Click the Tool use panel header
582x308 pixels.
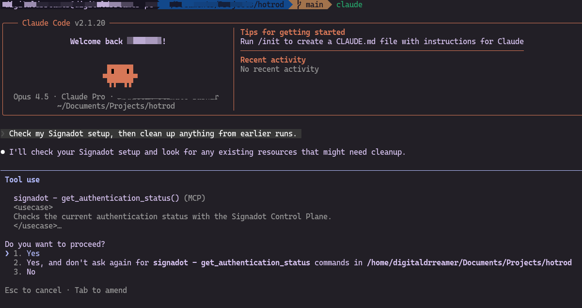pyautogui.click(x=22, y=179)
